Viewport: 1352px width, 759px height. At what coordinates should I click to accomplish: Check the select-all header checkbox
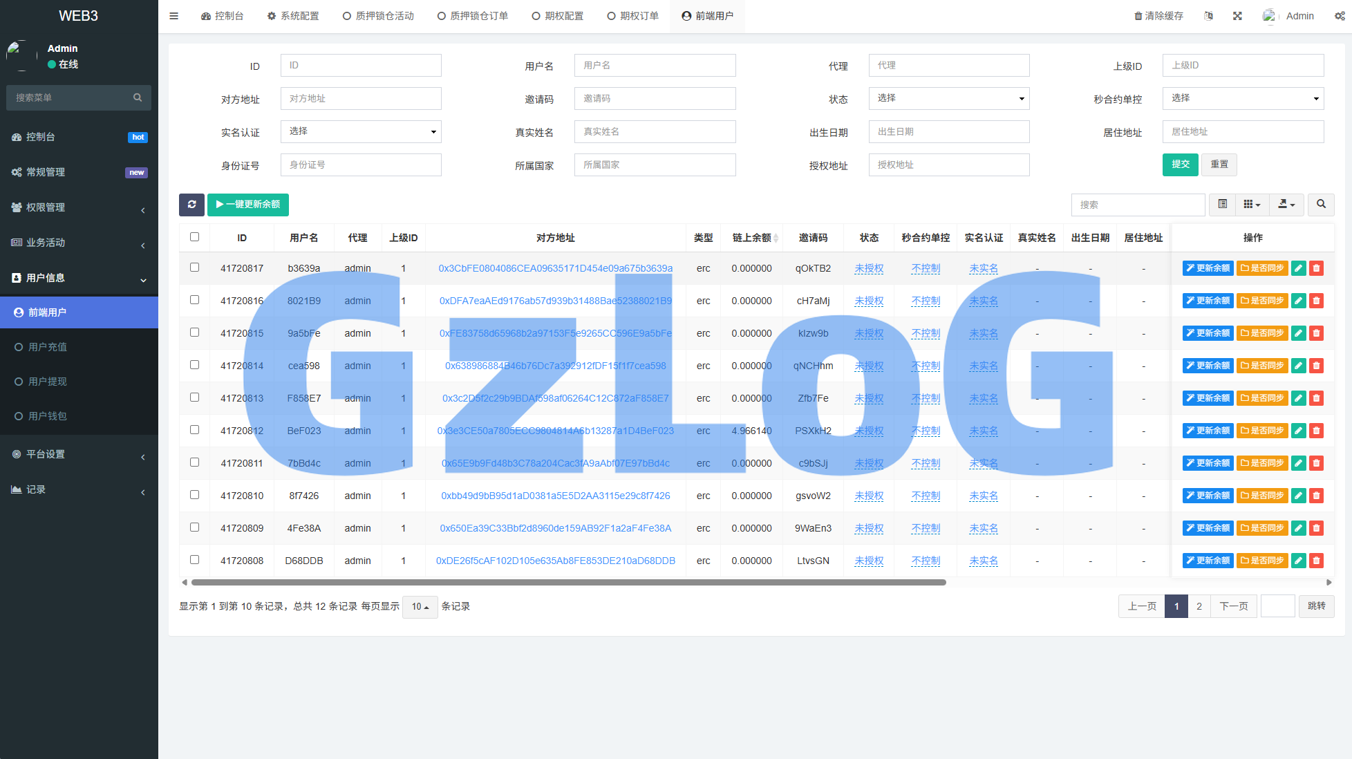click(194, 237)
